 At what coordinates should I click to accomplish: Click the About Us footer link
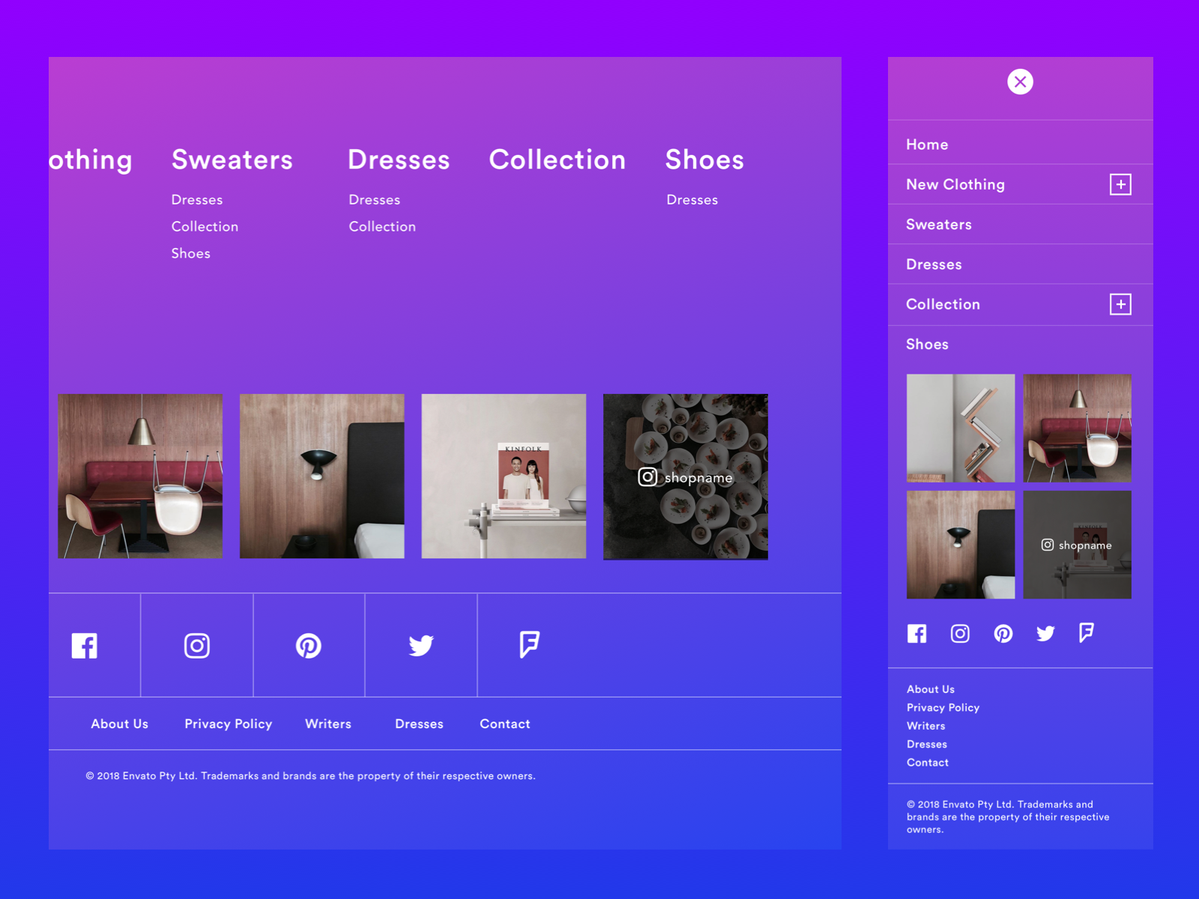point(119,724)
